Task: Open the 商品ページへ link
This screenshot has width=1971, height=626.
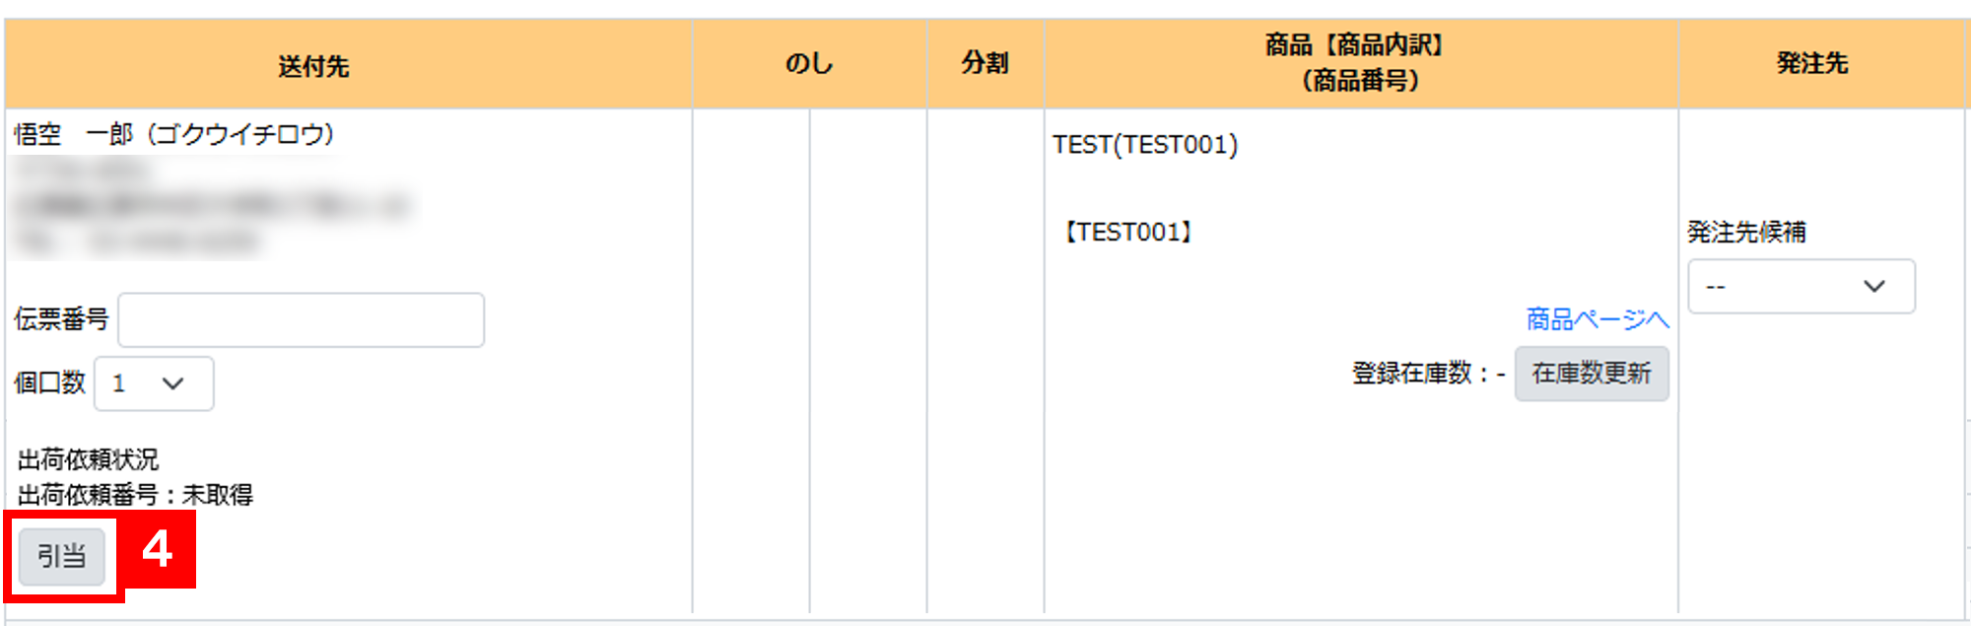Action: (x=1597, y=319)
